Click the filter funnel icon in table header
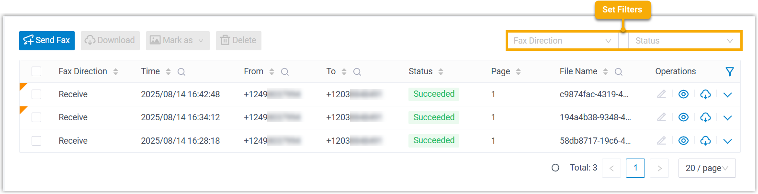The width and height of the screenshot is (758, 194). pos(729,72)
